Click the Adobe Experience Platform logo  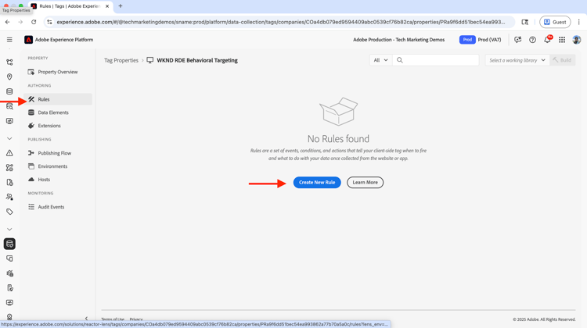(x=28, y=40)
